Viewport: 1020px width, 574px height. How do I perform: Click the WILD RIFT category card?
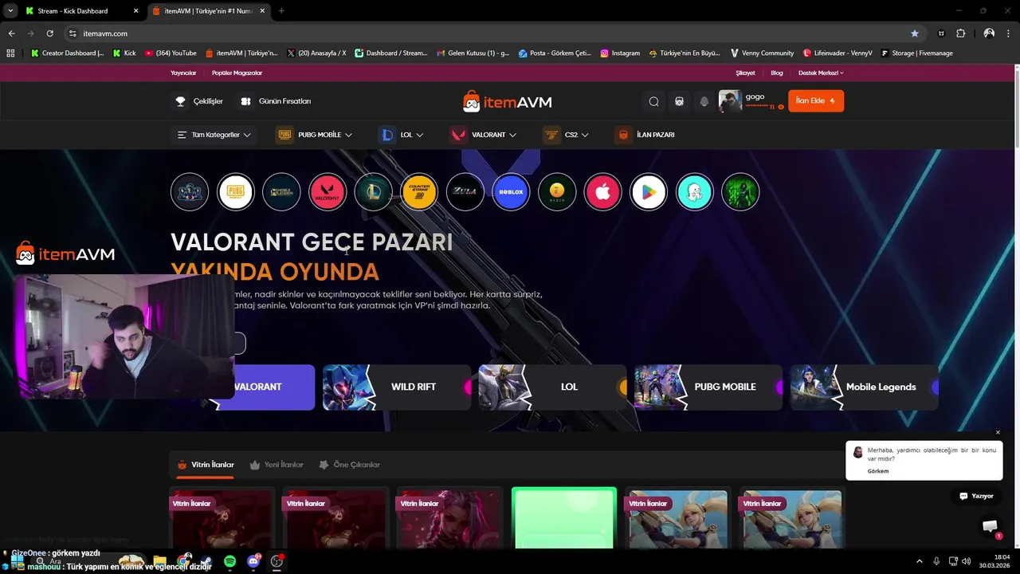[397, 387]
